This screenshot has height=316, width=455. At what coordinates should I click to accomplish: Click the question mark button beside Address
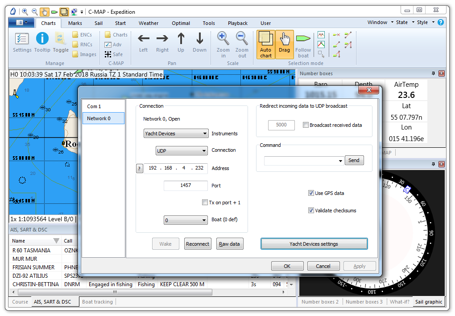140,168
